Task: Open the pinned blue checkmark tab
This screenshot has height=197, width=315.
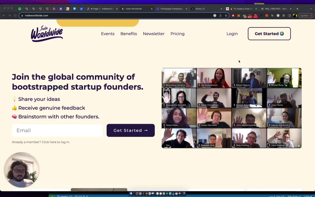Action: point(81,9)
